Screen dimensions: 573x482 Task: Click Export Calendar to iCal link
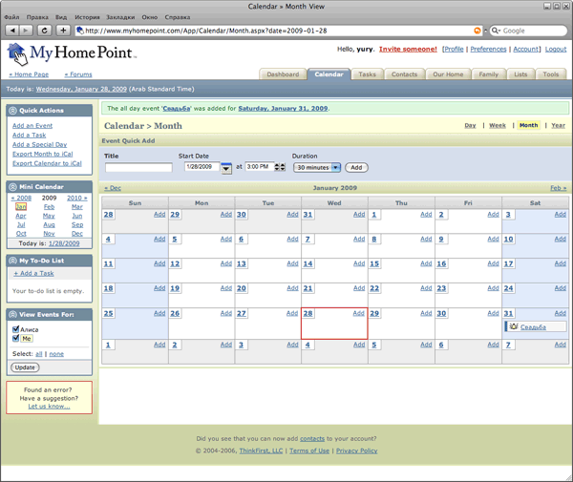click(47, 163)
